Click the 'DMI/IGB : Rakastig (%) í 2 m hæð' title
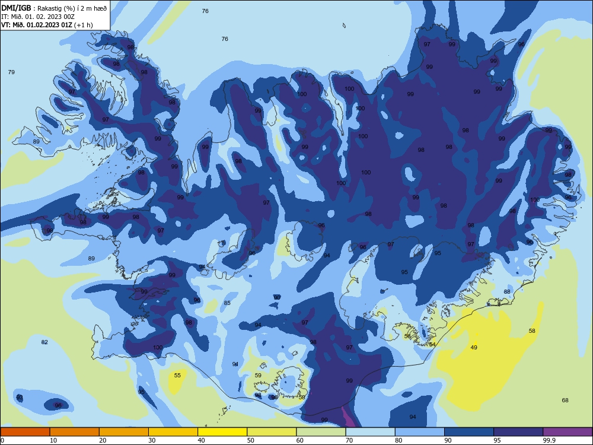Image resolution: width=593 pixels, height=445 pixels. tap(54, 8)
